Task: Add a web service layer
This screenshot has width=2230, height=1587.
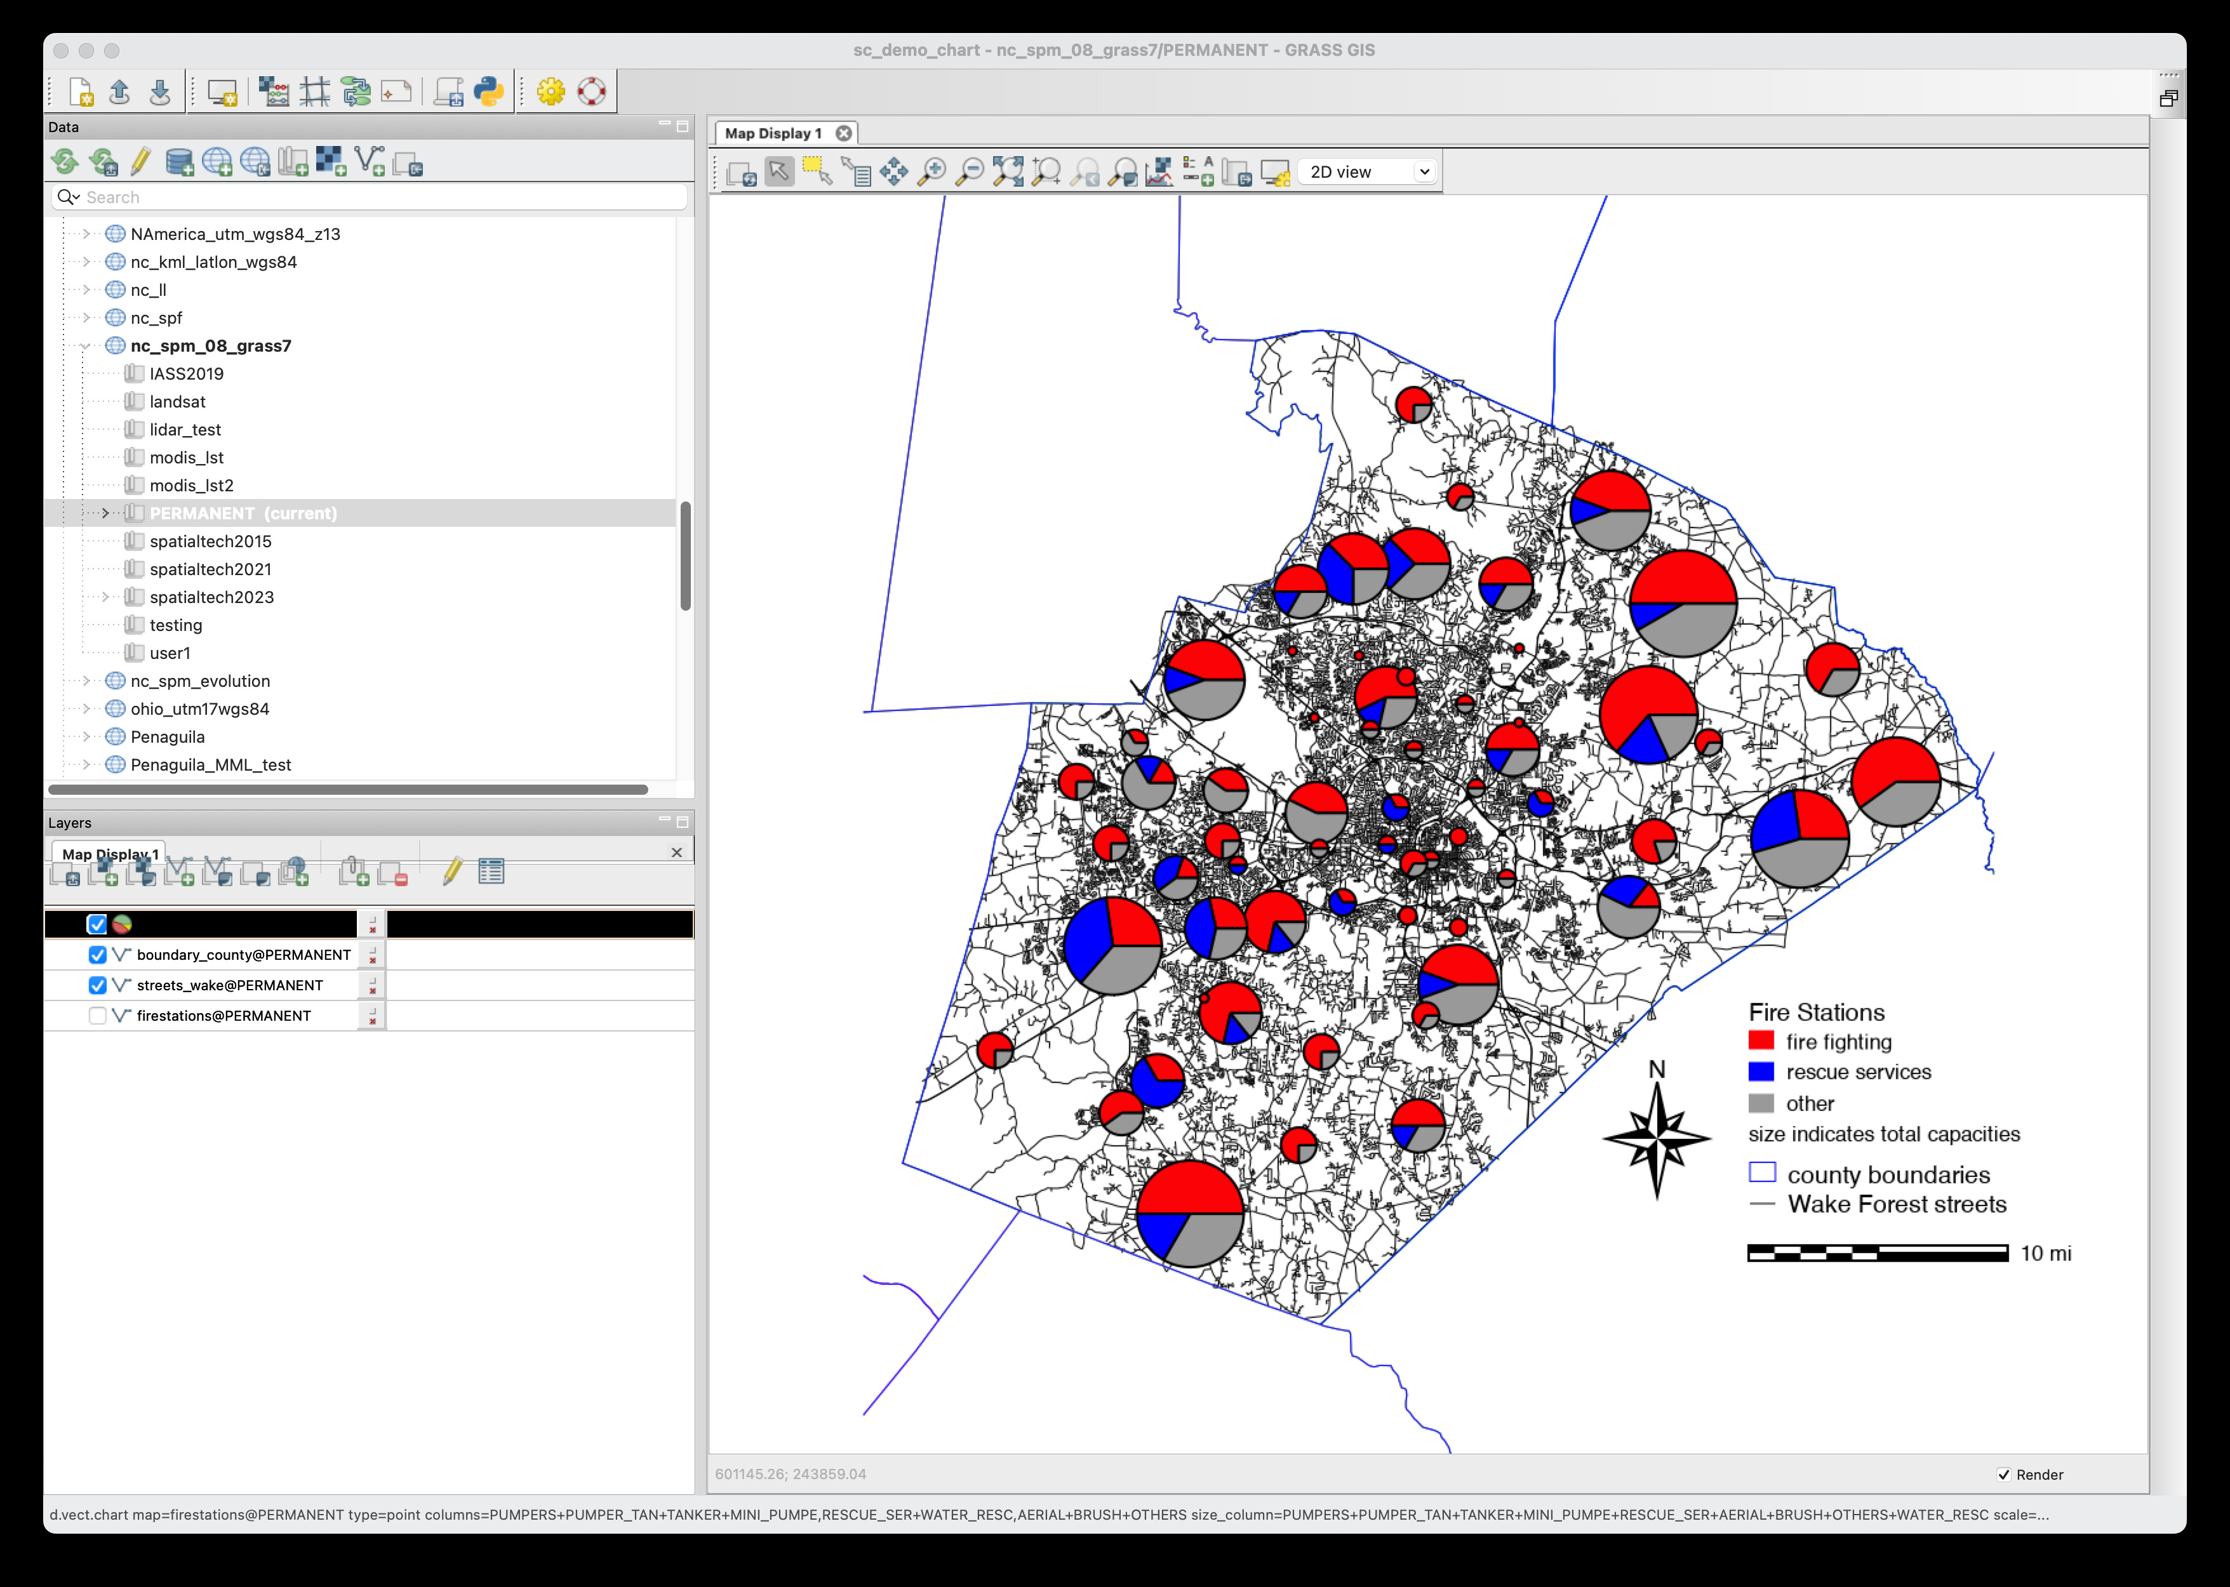Action: 294,872
